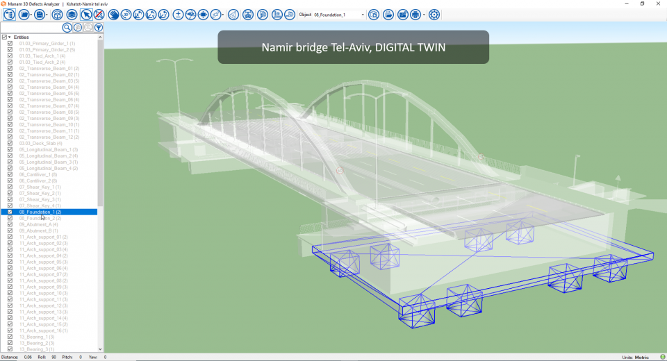The width and height of the screenshot is (667, 361).
Task: Click the triangle mesh view icon
Action: 233,15
